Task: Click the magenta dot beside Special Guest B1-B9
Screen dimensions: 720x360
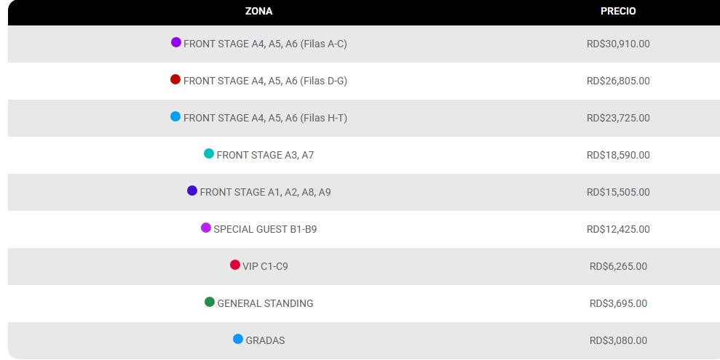Action: pyautogui.click(x=206, y=228)
